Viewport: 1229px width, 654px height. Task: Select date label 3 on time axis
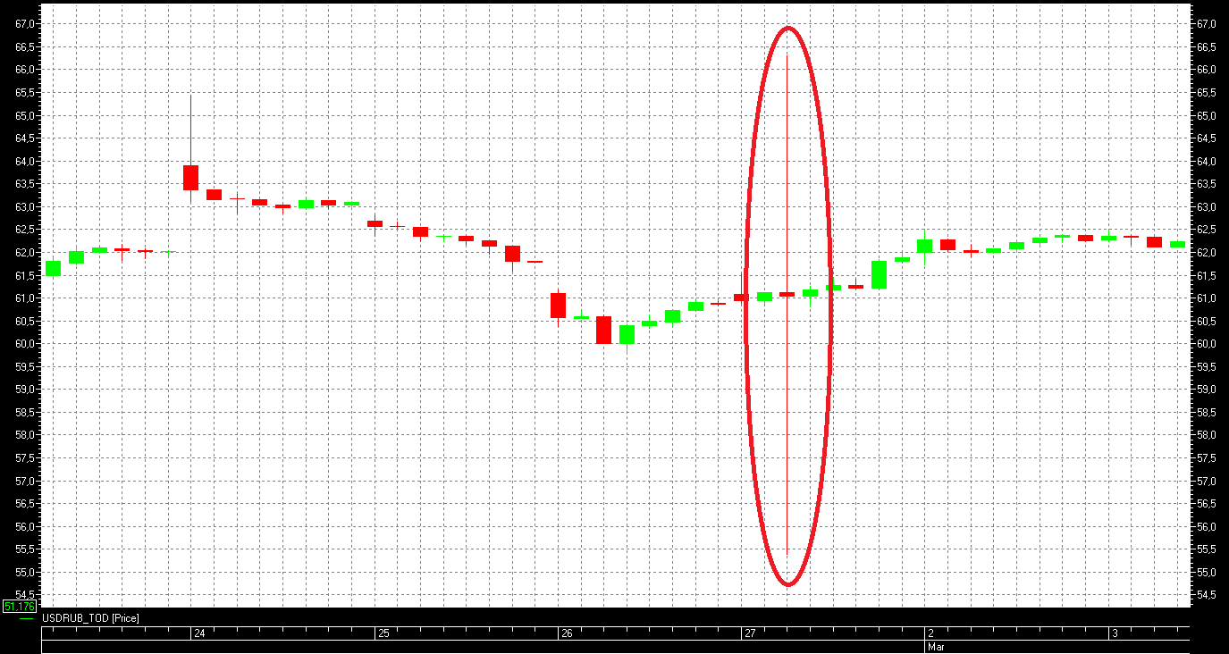1114,633
